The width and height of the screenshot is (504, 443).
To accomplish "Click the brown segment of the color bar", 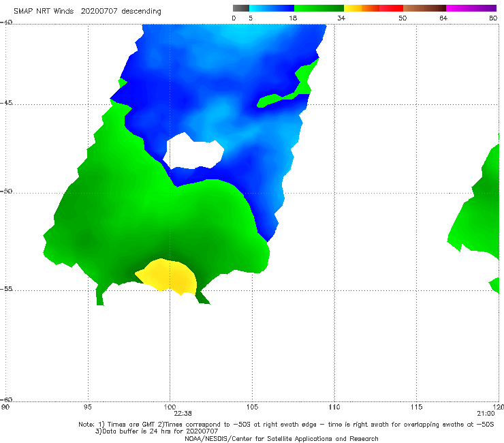I will coord(424,8).
